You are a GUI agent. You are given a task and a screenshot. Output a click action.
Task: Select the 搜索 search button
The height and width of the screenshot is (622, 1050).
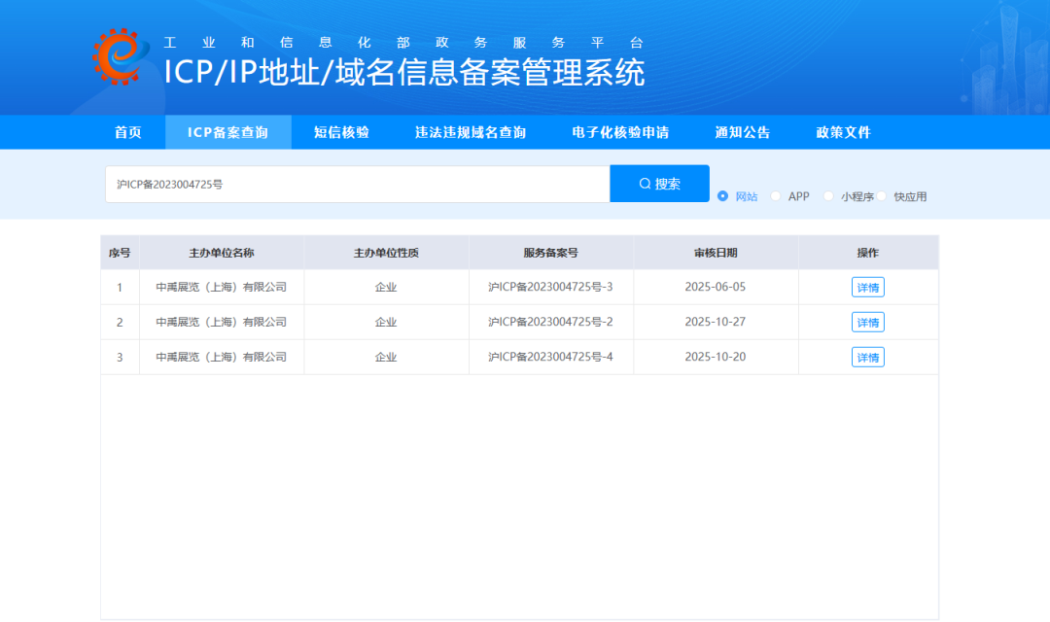click(x=660, y=183)
